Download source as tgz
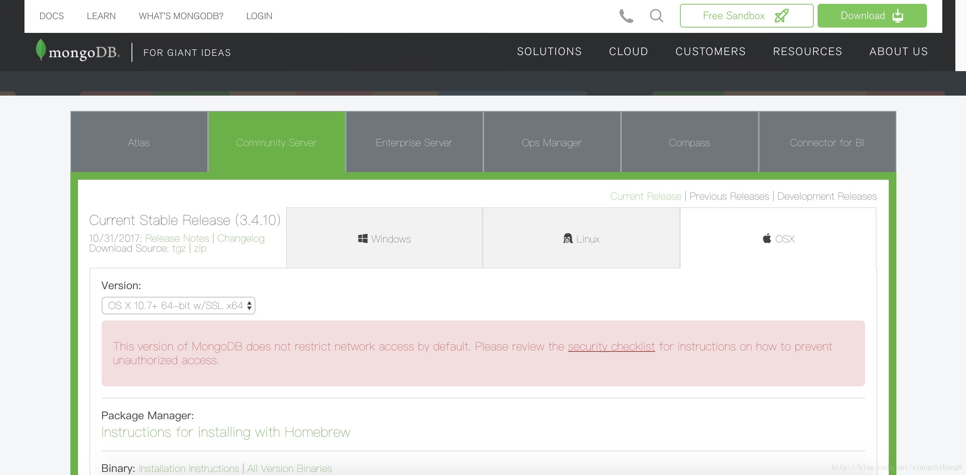 (179, 249)
